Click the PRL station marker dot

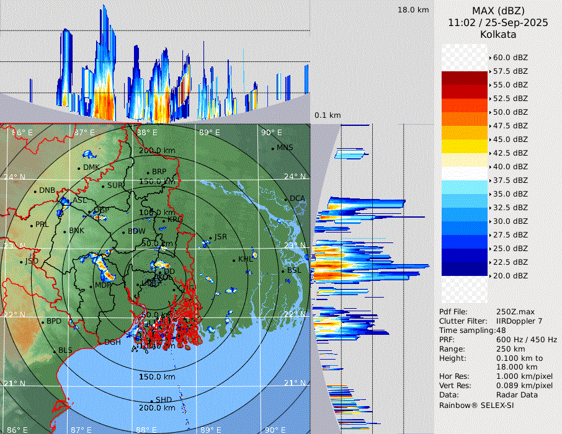coord(31,225)
